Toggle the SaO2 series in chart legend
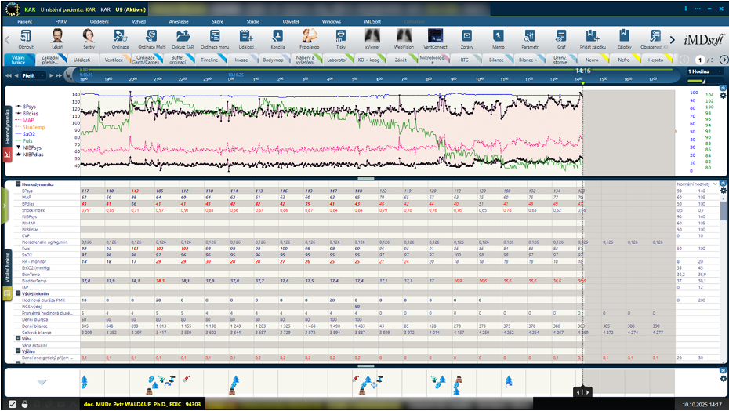 (x=27, y=134)
